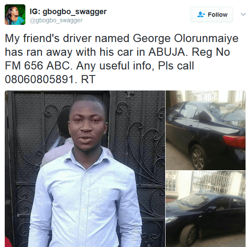249x247 pixels.
Task: Expand the tweet options chevron
Action: 243,15
